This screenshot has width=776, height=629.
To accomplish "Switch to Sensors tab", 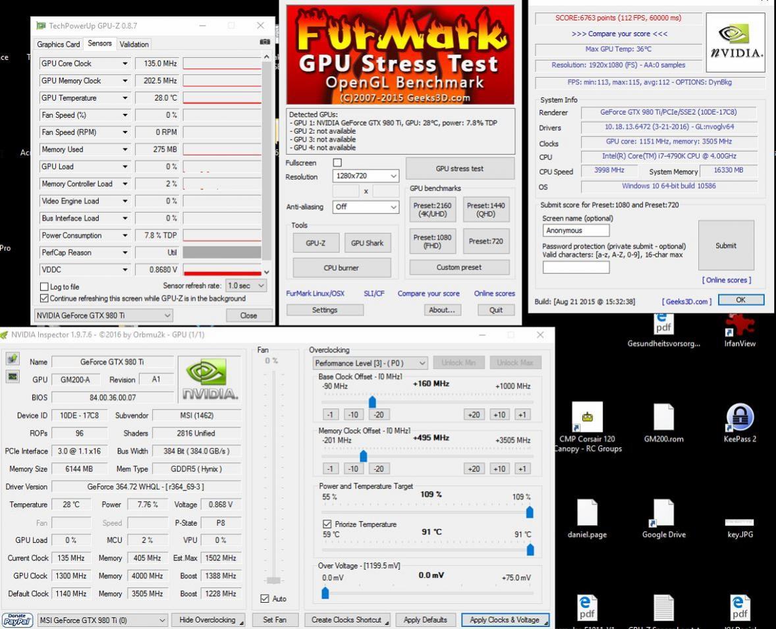I will 99,43.
